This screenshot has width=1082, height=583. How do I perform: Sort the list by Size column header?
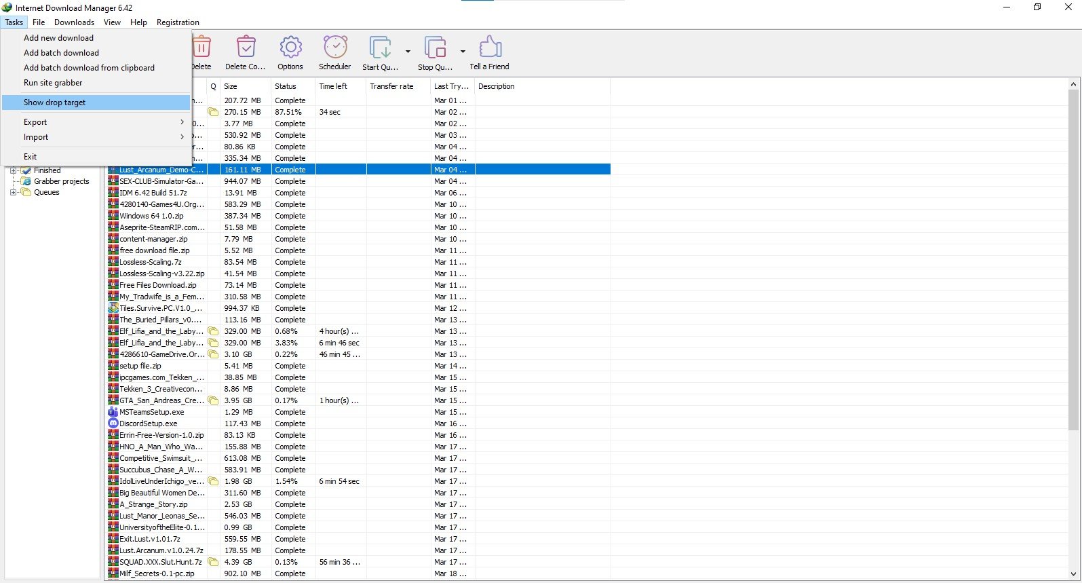231,86
